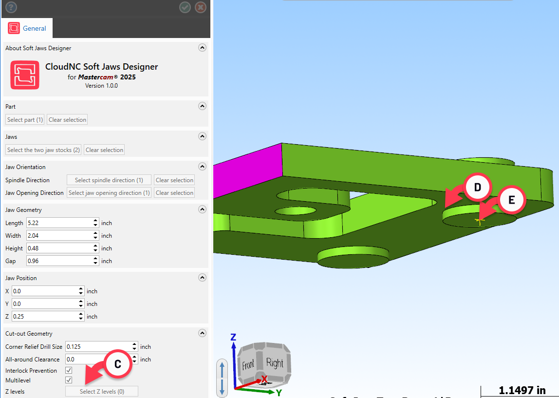Decrease Length with the down spinner arrow
The width and height of the screenshot is (559, 398).
(x=95, y=226)
